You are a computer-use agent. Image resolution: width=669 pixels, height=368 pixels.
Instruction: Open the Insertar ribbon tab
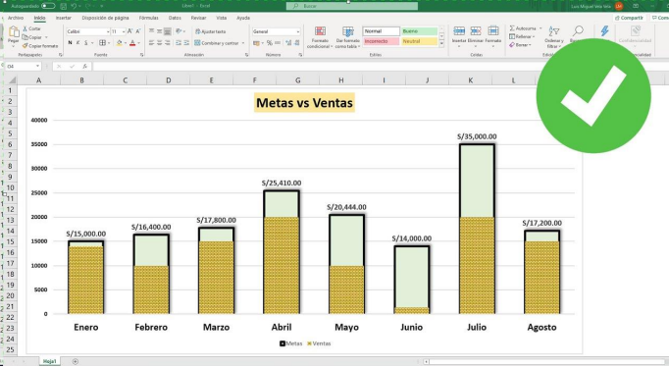[64, 18]
